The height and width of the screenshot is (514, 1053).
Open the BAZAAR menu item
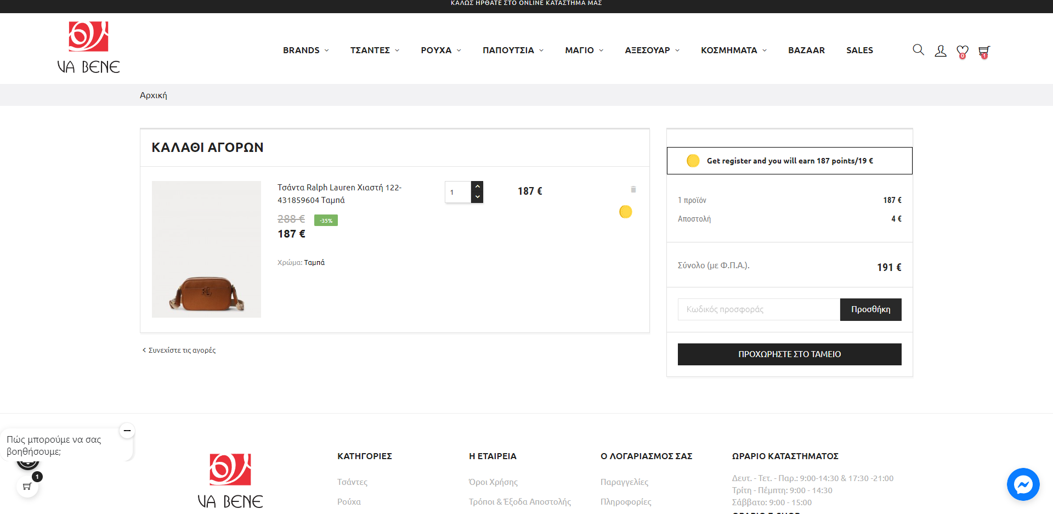807,50
